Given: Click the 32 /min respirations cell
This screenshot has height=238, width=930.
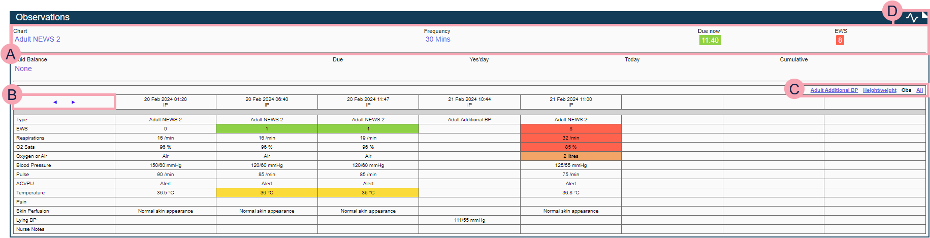Looking at the screenshot, I should pos(570,138).
